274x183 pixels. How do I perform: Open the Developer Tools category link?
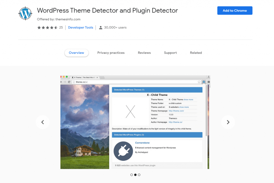(x=81, y=28)
